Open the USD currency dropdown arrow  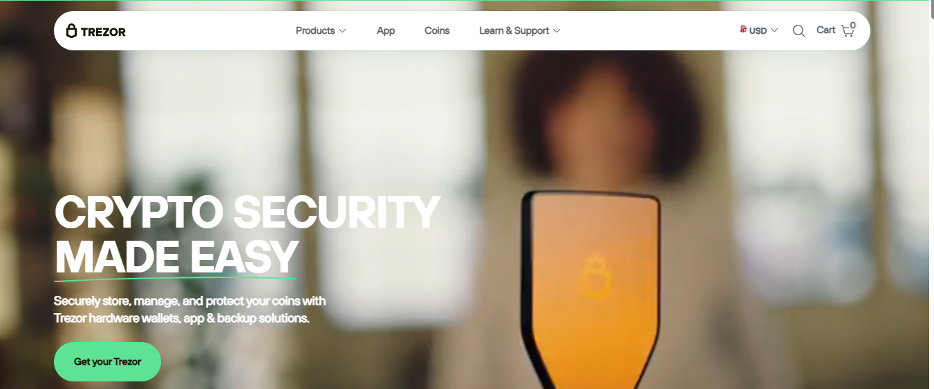pyautogui.click(x=774, y=30)
